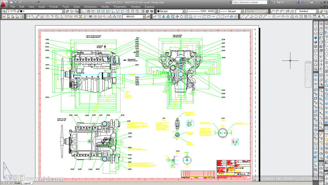This screenshot has height=185, width=328.
Task: Click the black ByLayer color swatch
Action: pyautogui.click(x=158, y=11)
